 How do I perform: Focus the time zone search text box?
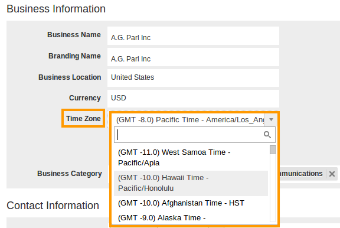[x=189, y=135]
